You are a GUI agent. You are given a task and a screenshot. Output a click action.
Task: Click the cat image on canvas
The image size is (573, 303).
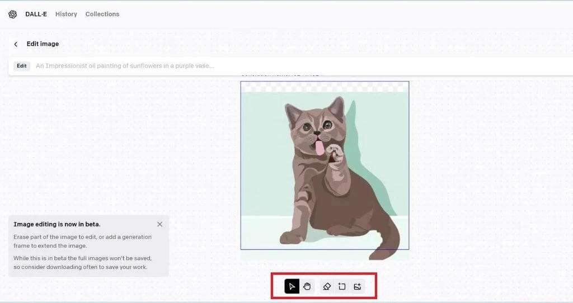pos(325,171)
